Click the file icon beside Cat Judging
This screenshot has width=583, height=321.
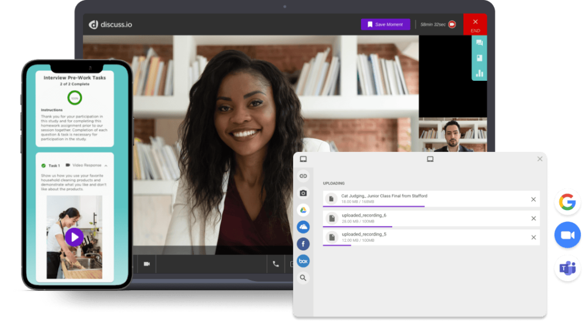[331, 199]
